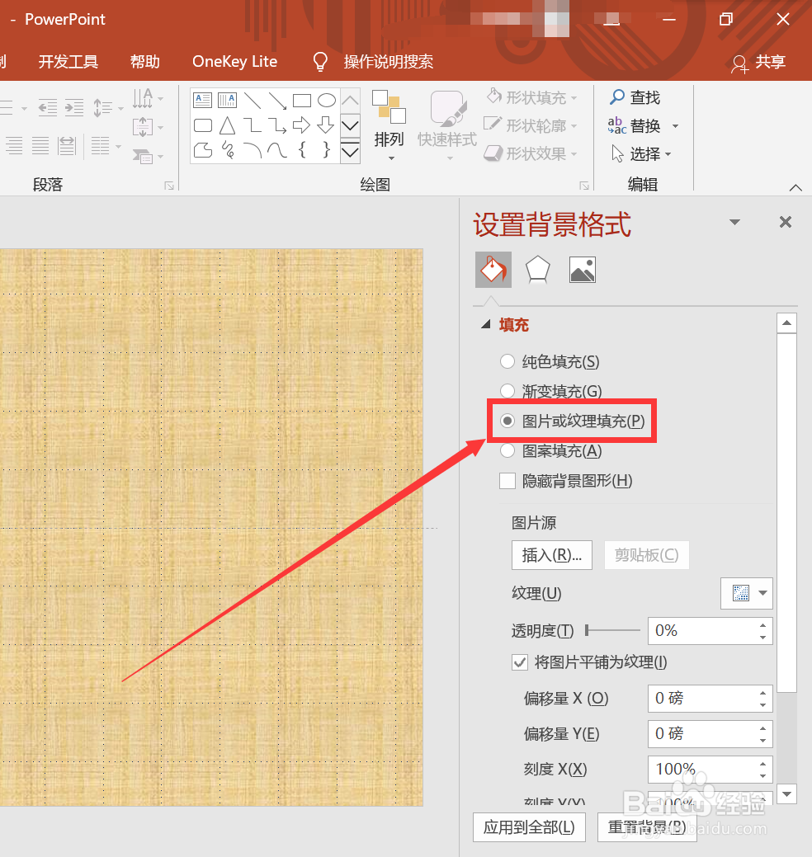The height and width of the screenshot is (857, 812).
Task: Open the pane options dropdown arrow
Action: pyautogui.click(x=735, y=222)
